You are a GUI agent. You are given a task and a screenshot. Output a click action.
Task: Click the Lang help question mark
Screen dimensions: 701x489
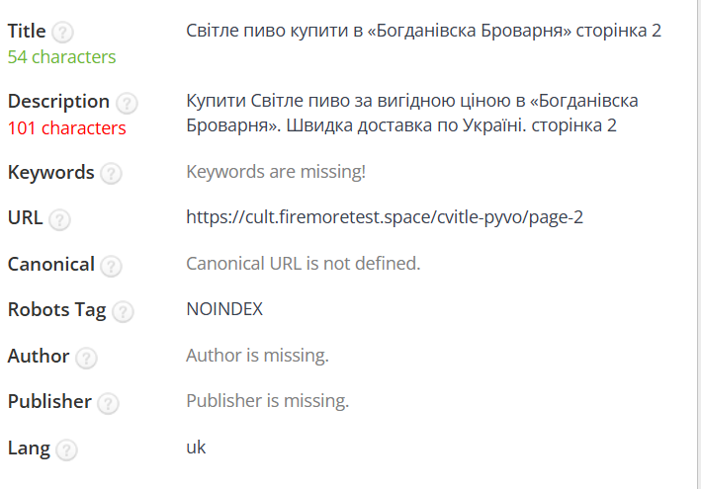pyautogui.click(x=66, y=449)
